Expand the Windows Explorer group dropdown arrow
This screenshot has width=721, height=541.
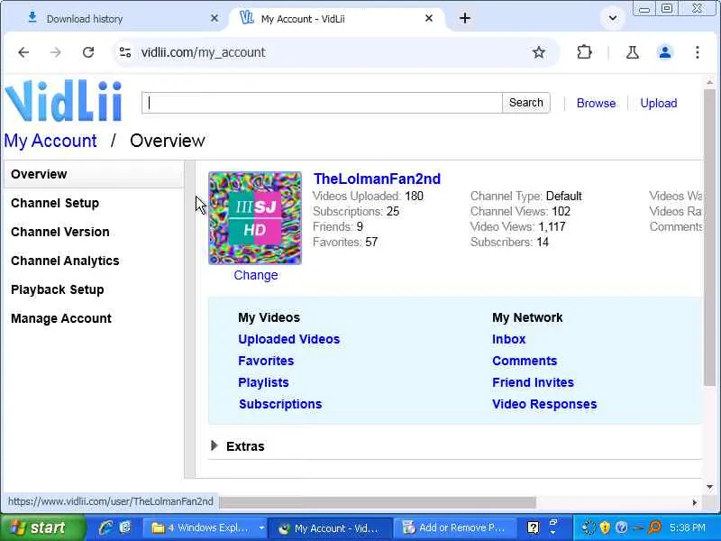click(261, 527)
